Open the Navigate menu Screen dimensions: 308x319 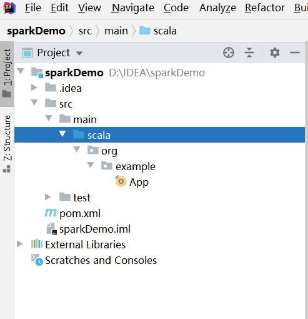click(x=132, y=8)
